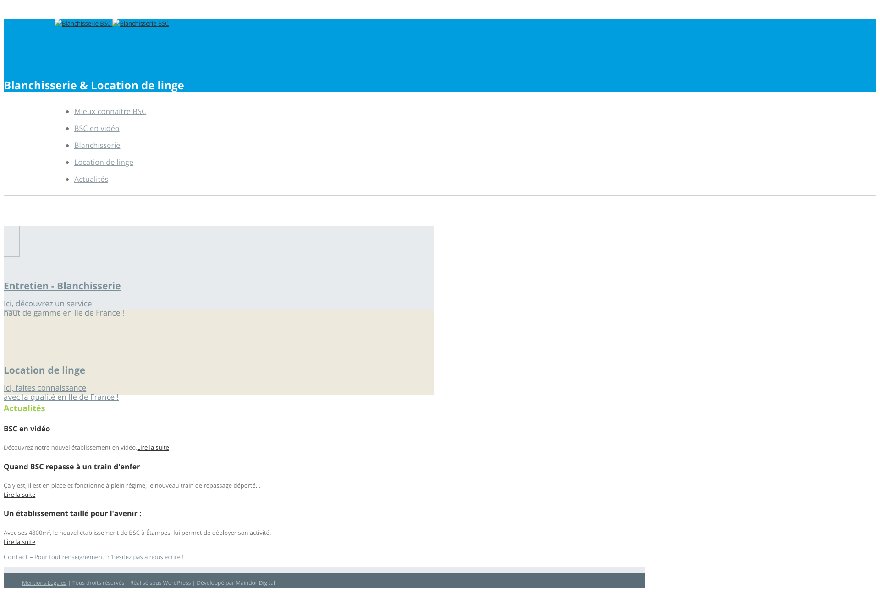Click 'Réalisé sous WordPress' footer text
The height and width of the screenshot is (593, 880).
160,583
